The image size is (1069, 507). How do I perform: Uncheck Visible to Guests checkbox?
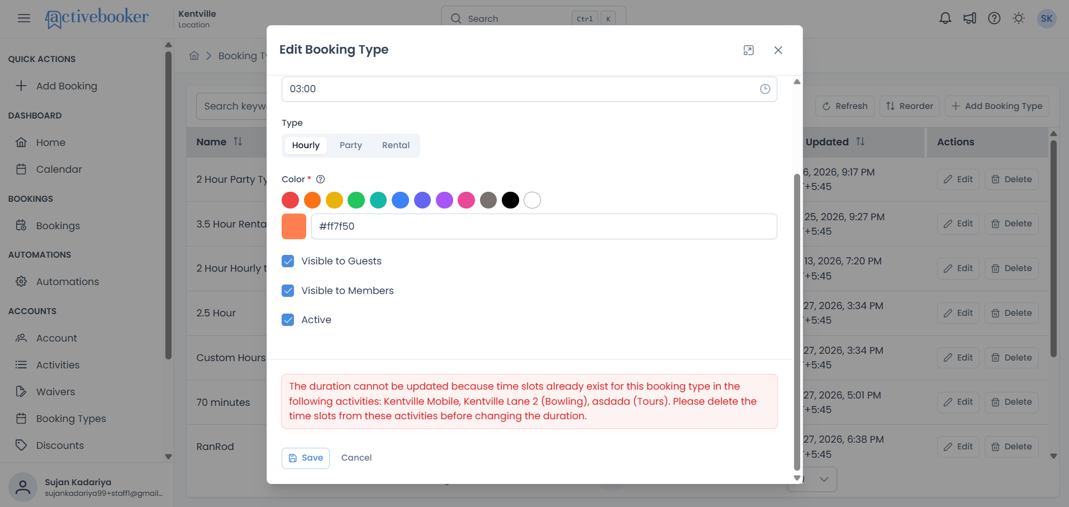click(288, 261)
